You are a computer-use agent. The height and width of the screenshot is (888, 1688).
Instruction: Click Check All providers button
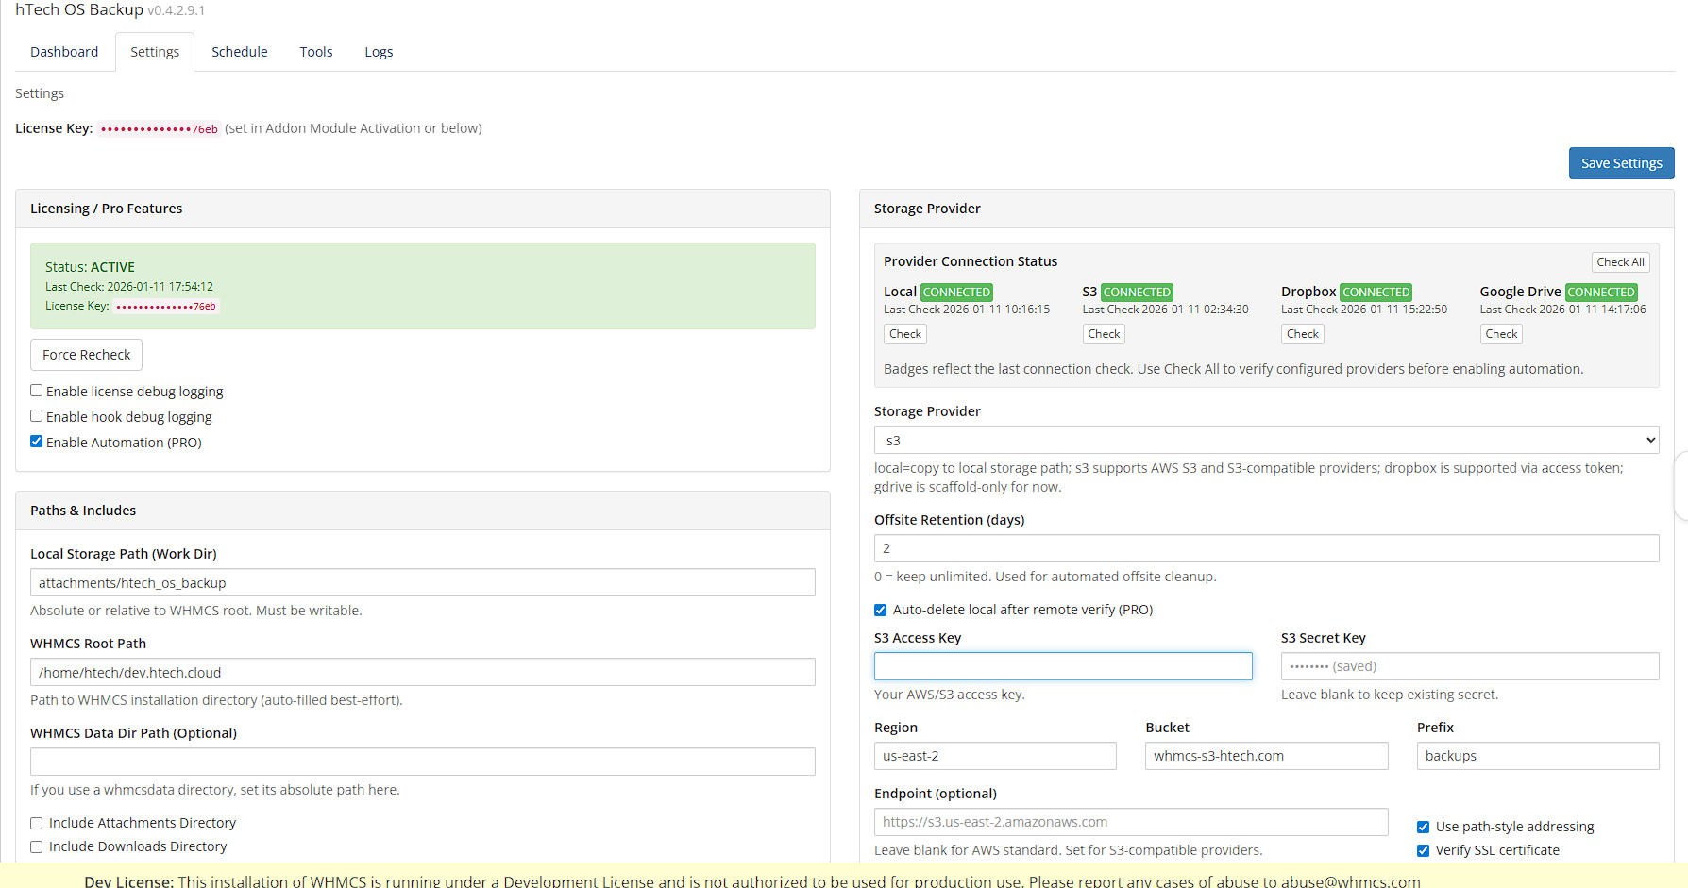tap(1620, 262)
